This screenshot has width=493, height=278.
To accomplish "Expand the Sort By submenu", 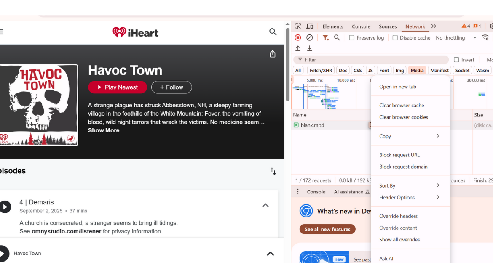I will 410,186.
